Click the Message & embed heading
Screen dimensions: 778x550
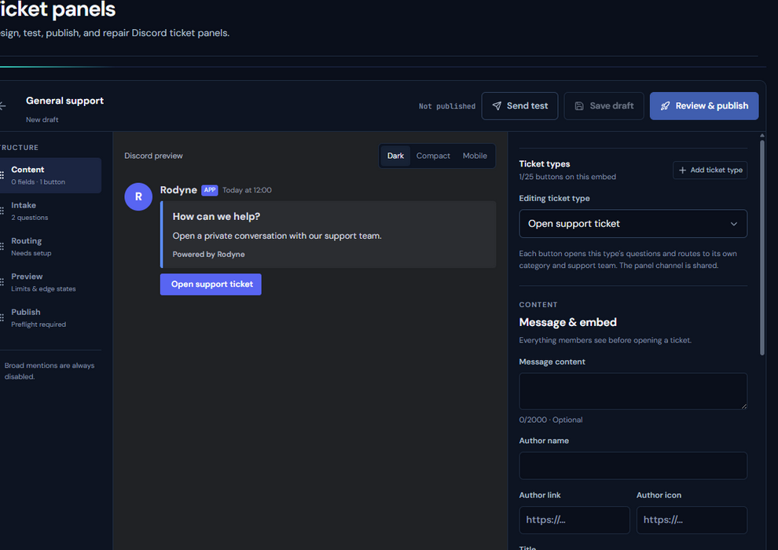567,322
